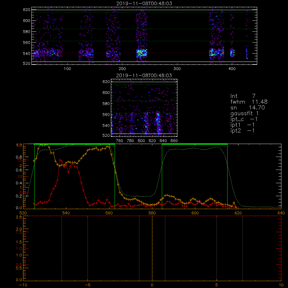Click the 820 label on the middle spectrogram x-axis

point(152,141)
